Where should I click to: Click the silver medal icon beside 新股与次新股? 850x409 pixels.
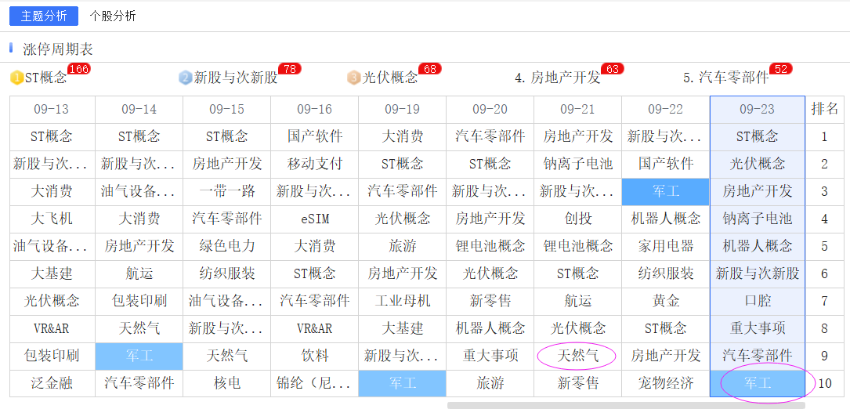click(x=186, y=78)
